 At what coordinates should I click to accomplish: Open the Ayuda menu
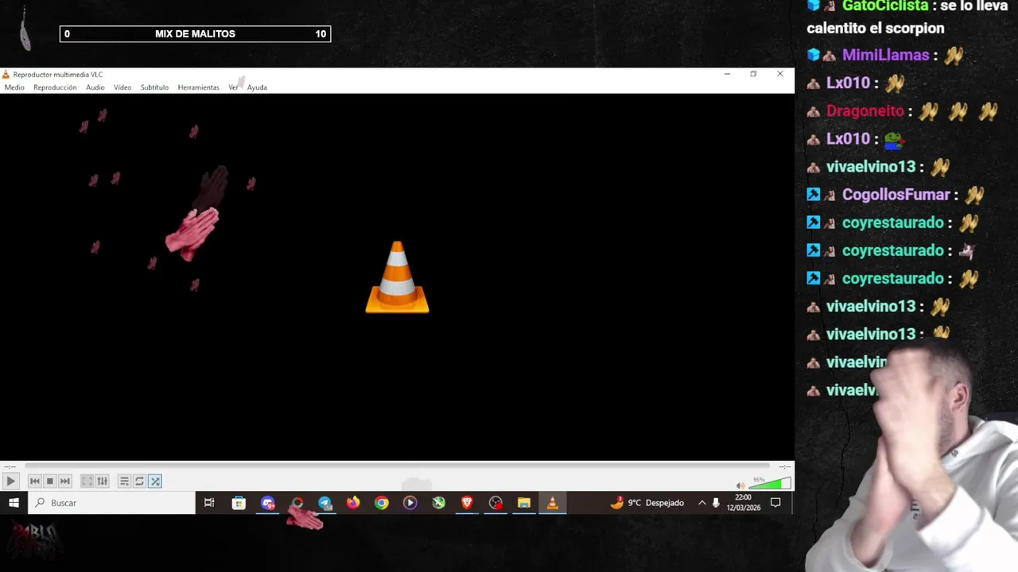point(257,87)
